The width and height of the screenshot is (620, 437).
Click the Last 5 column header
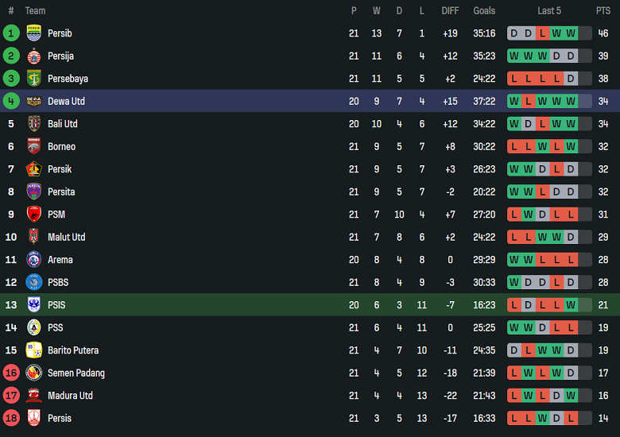click(x=549, y=11)
